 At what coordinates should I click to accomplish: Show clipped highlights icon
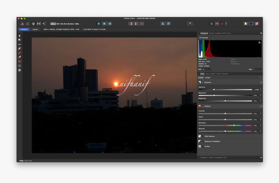tap(246, 24)
